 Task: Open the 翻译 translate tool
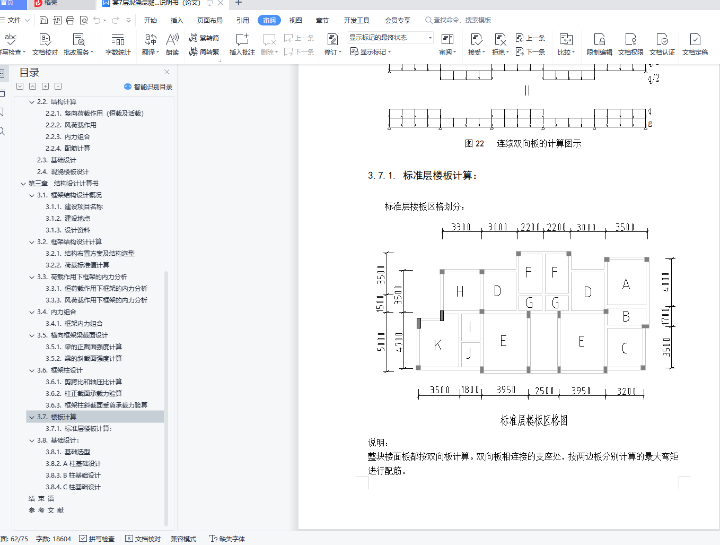[x=151, y=45]
